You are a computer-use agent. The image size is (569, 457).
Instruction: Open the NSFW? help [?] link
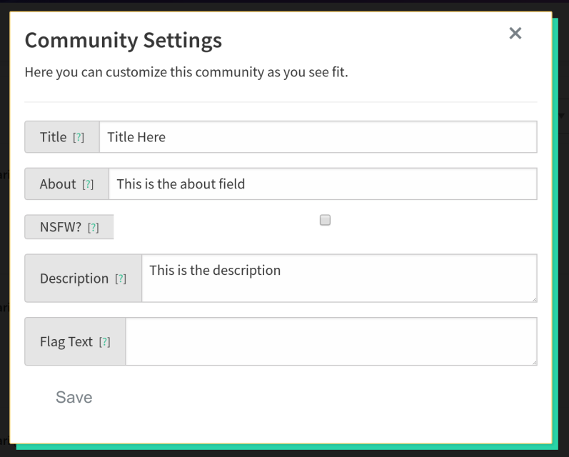point(94,228)
